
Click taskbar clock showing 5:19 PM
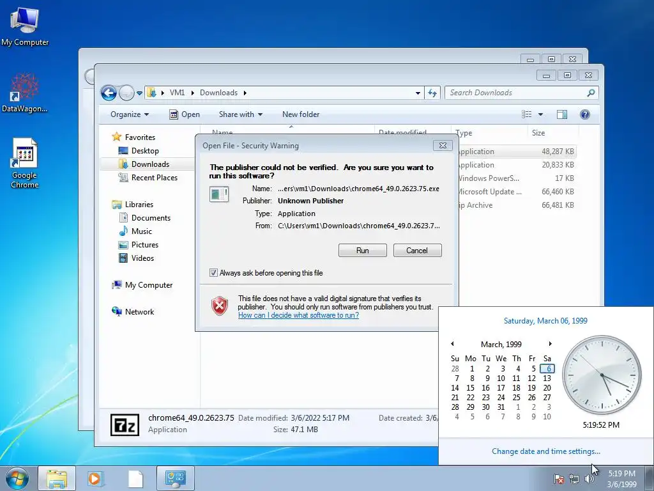(621, 479)
